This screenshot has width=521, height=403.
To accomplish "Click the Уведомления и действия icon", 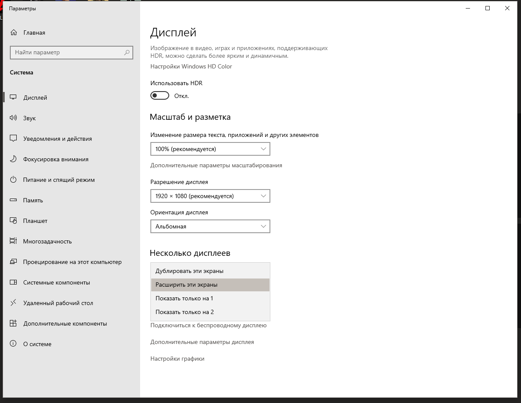I will (x=13, y=139).
